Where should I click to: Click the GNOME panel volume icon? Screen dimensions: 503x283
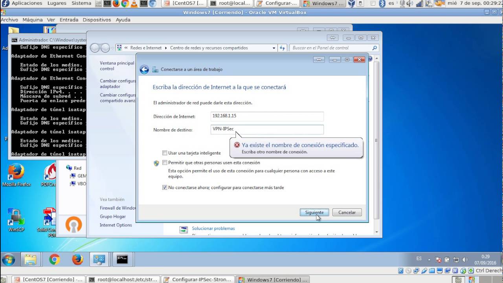coord(410,4)
